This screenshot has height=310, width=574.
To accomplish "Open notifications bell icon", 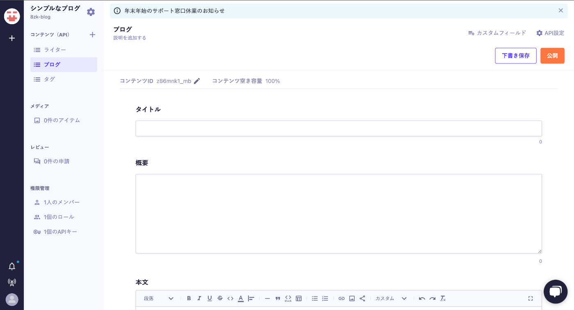I will [x=12, y=267].
